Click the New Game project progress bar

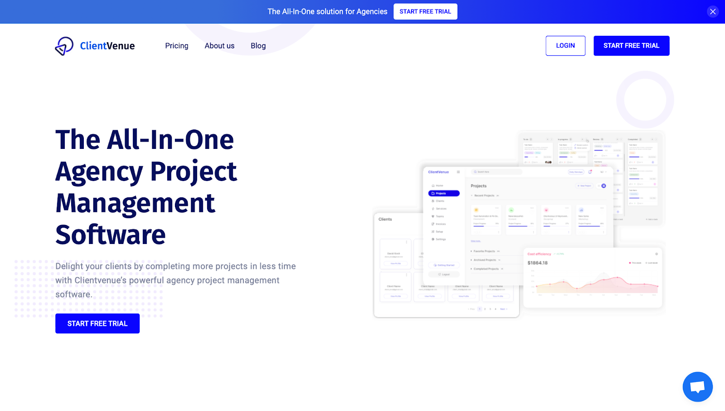coord(590,226)
